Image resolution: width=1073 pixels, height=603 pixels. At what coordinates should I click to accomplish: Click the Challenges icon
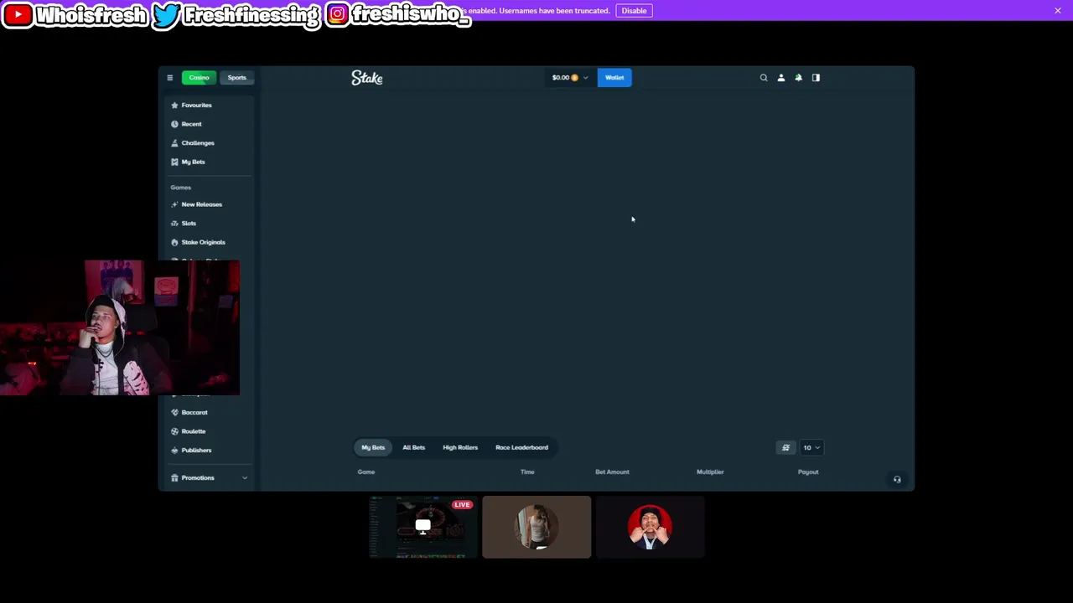tap(174, 143)
